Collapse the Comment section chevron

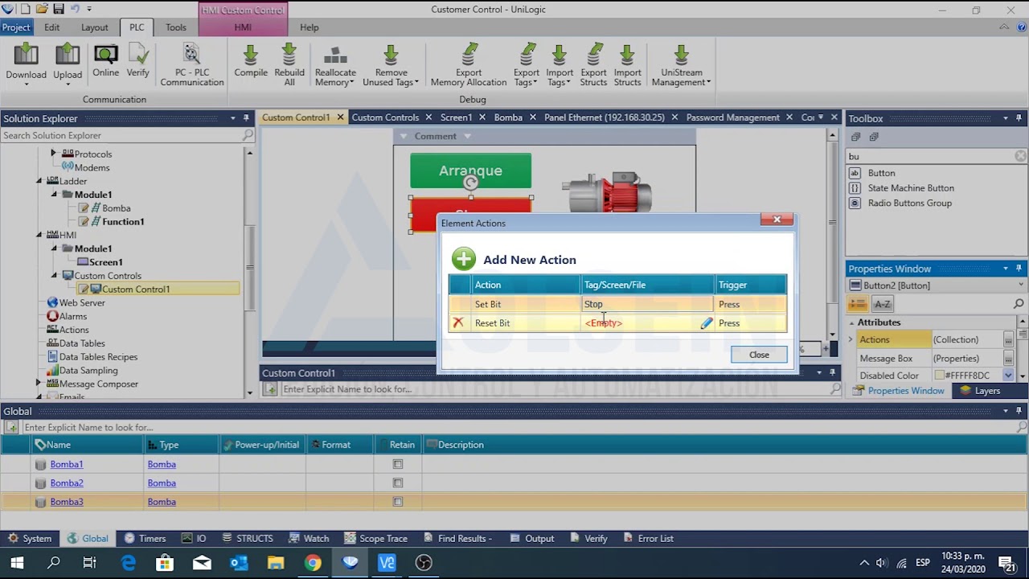[404, 136]
